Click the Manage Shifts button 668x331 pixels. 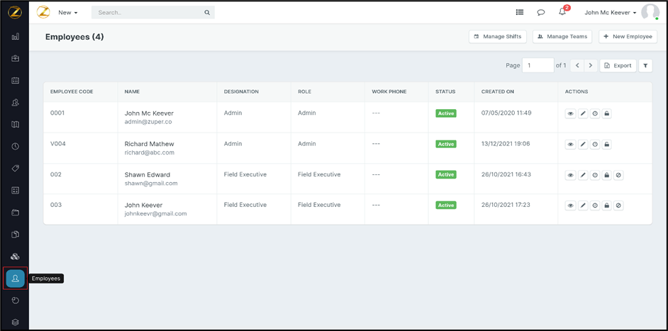(x=497, y=36)
